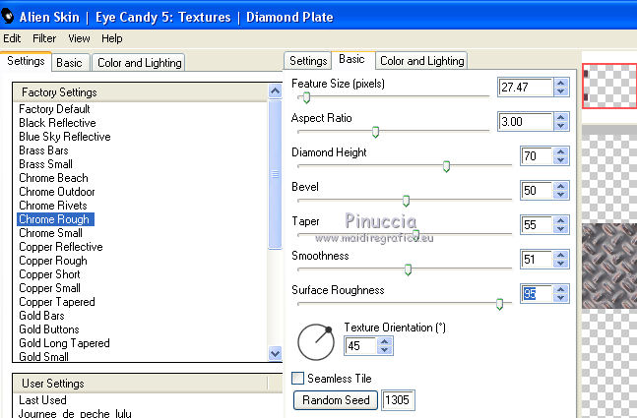The height and width of the screenshot is (418, 637).
Task: Select Last Used user setting
Action: tap(42, 400)
